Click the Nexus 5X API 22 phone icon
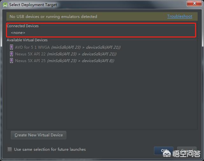Viewport: 204px width, 161px height. tap(11, 54)
